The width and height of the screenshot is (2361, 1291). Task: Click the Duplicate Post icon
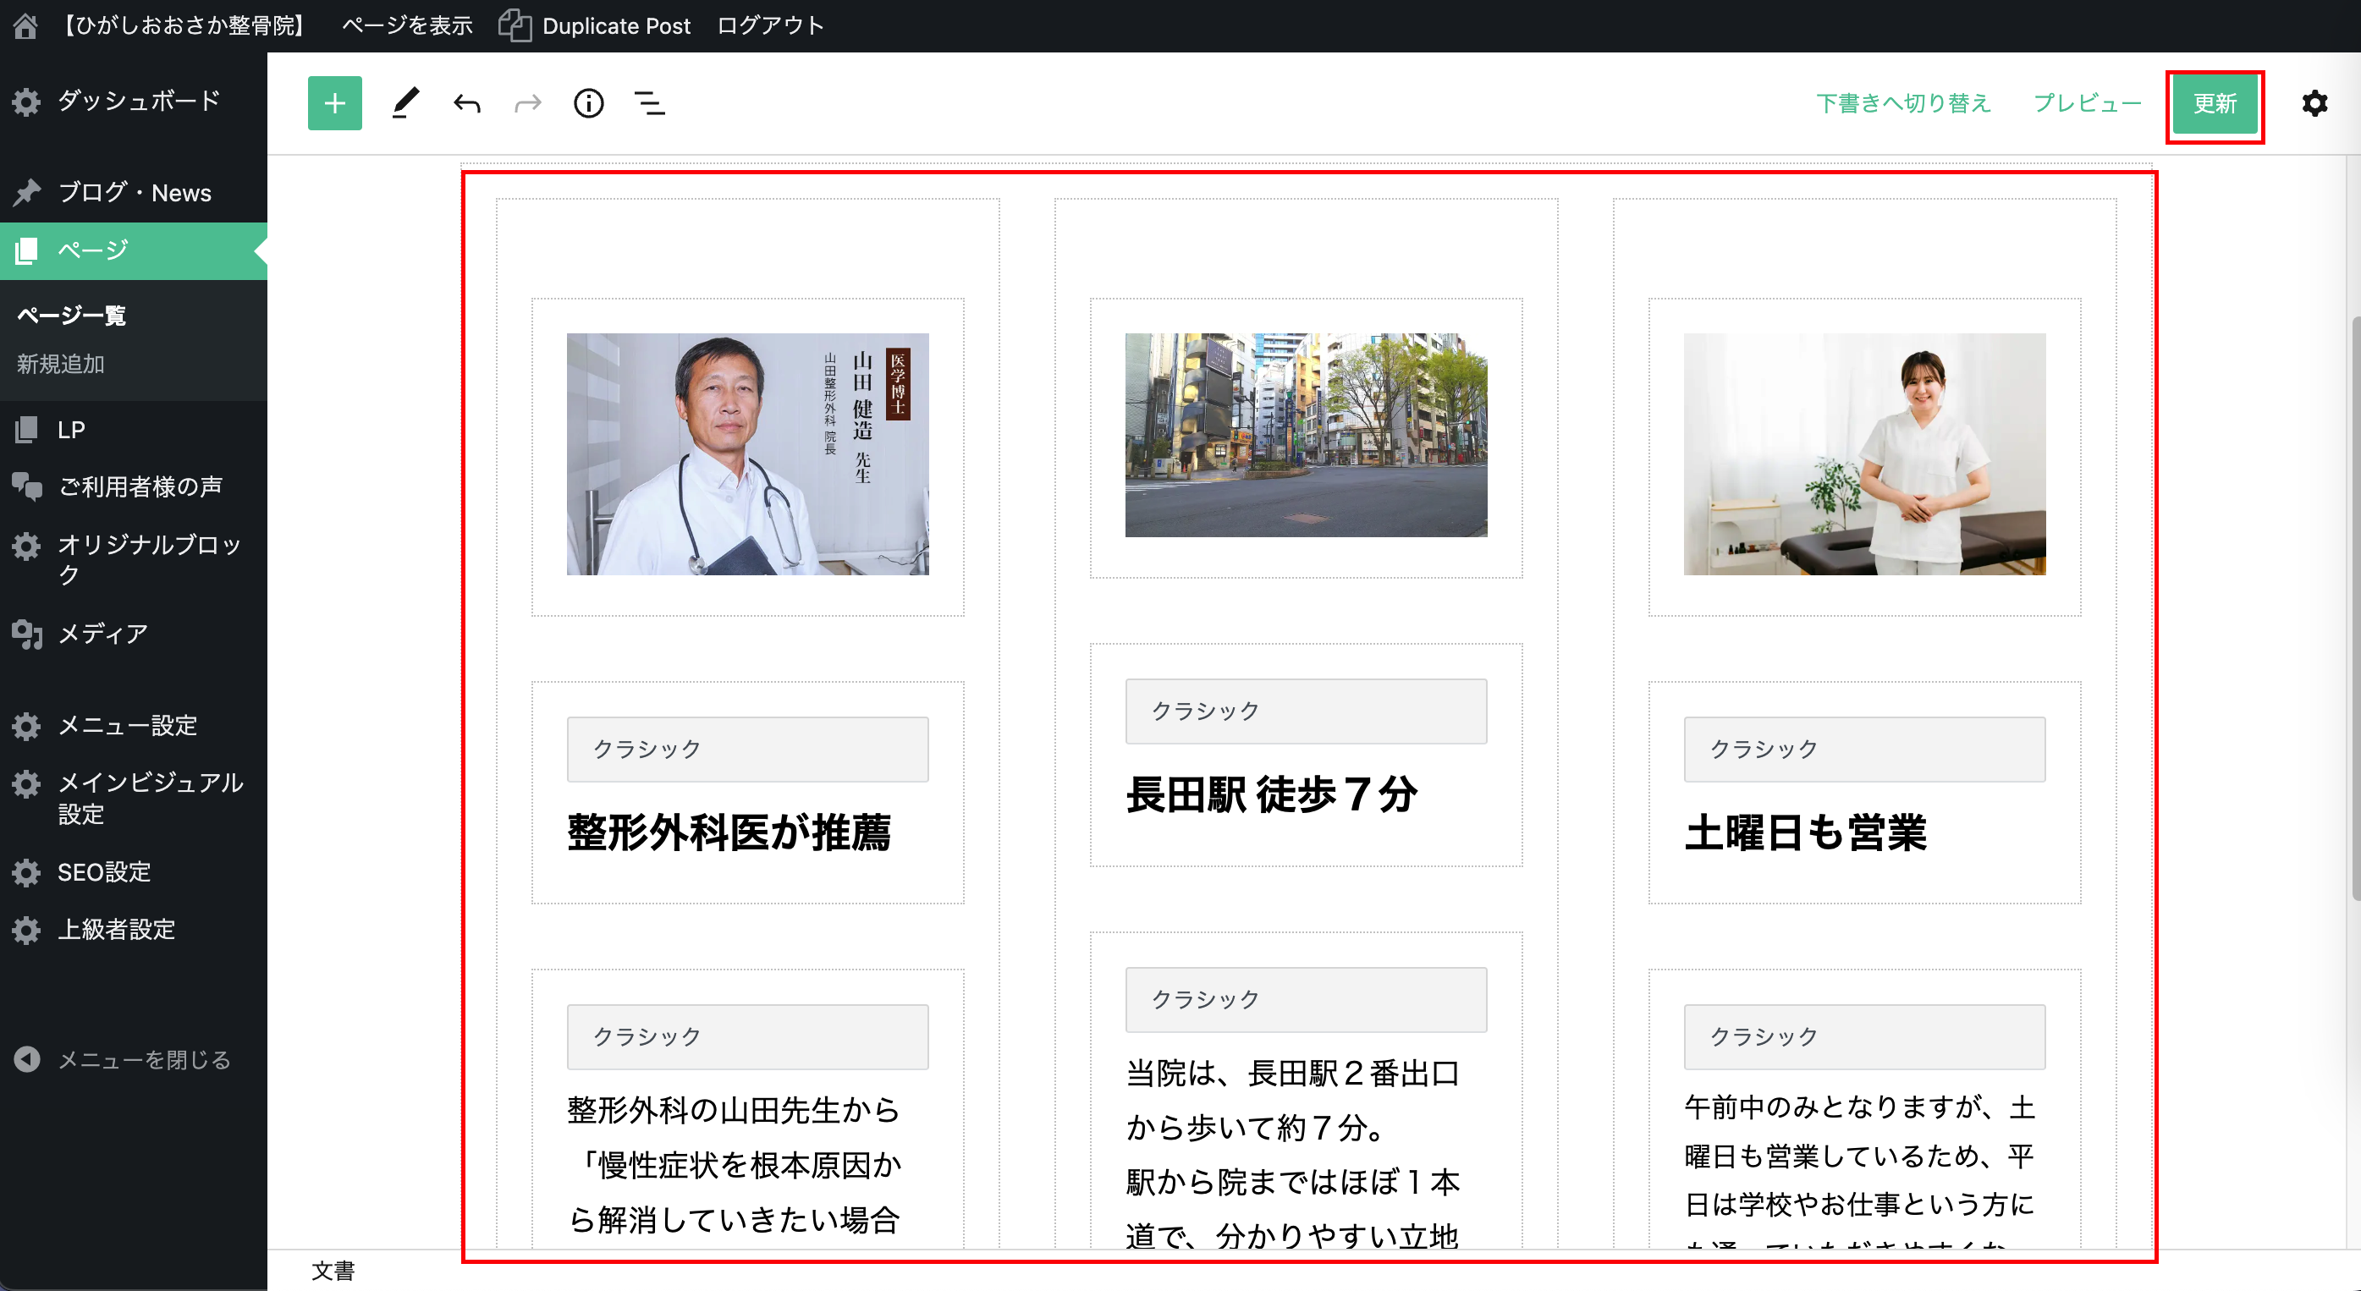[515, 25]
